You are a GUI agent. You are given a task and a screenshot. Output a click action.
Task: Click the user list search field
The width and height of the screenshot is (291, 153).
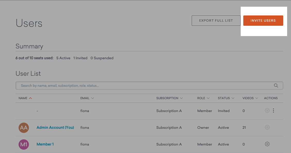coord(144,86)
